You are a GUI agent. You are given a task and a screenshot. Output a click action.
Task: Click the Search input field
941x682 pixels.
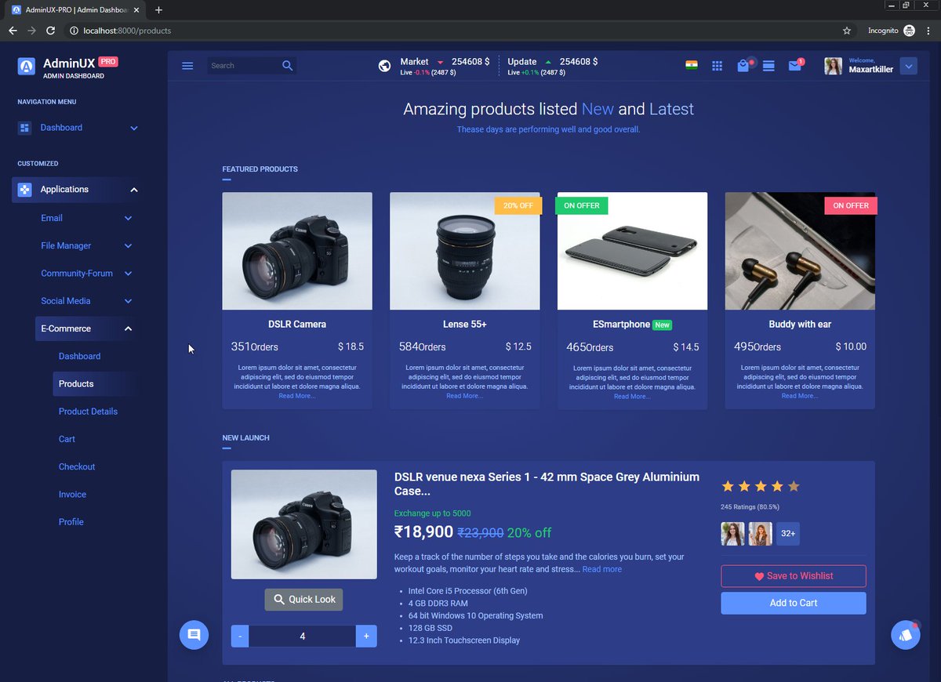pos(243,66)
